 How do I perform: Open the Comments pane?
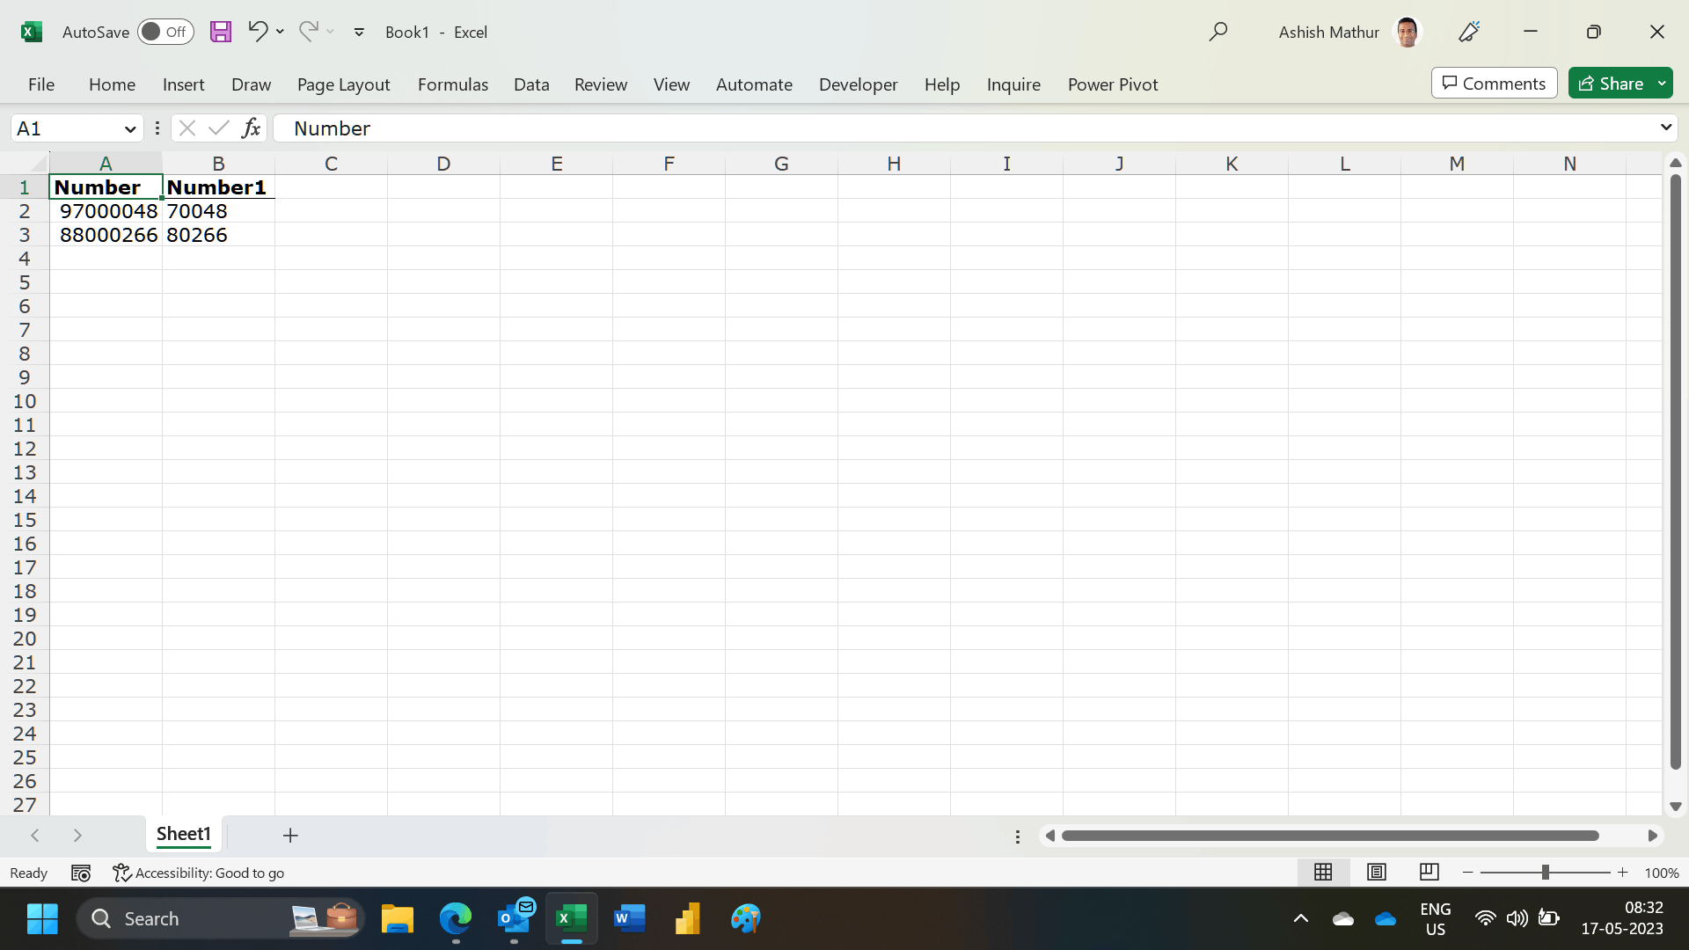click(1493, 83)
